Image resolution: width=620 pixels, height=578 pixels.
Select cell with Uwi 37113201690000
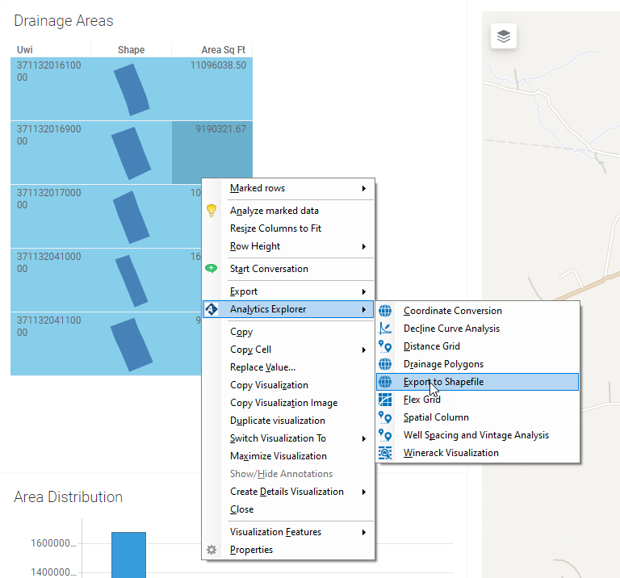(51, 153)
